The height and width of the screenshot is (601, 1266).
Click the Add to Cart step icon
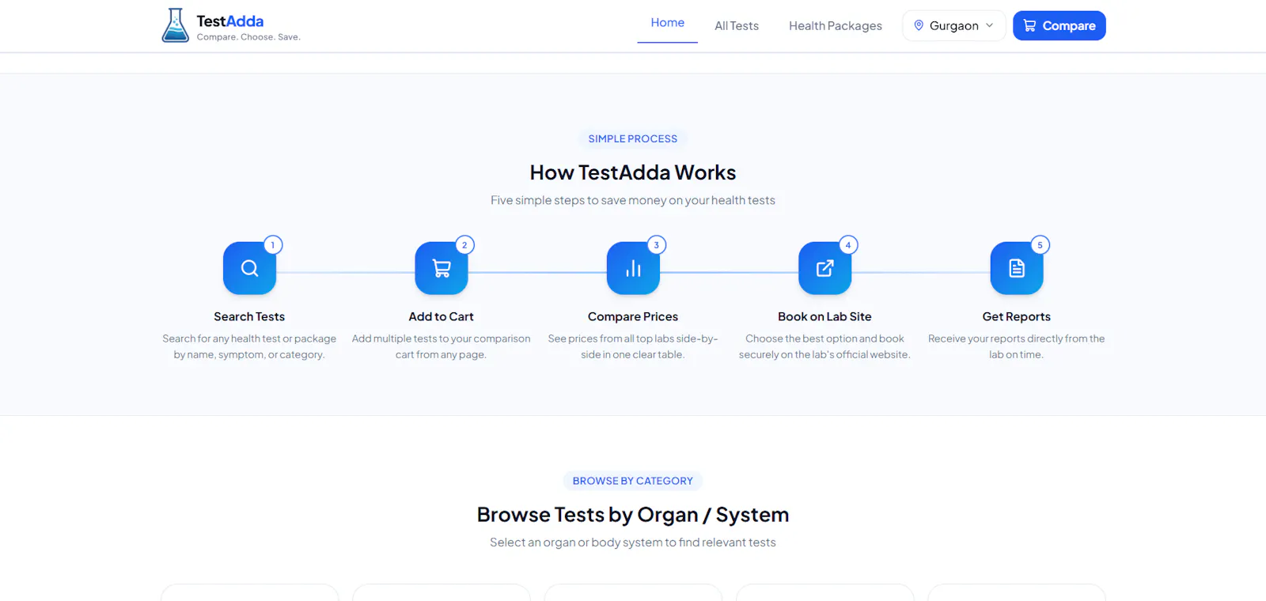tap(442, 268)
